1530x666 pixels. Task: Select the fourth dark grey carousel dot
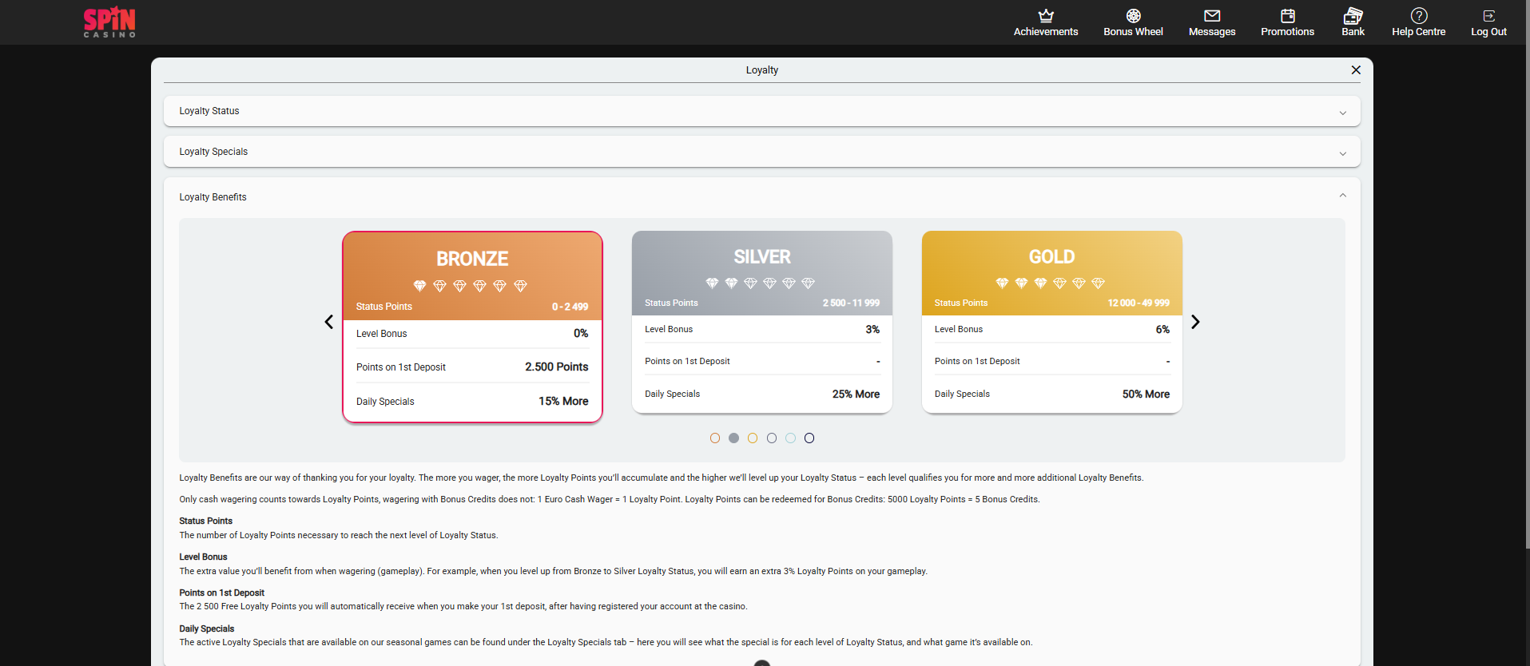pos(772,438)
